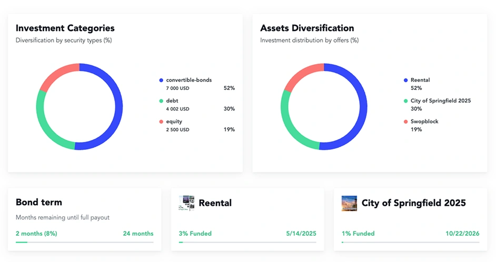496x262 pixels.
Task: Click the convertible-bonds legend label
Action: 189,80
